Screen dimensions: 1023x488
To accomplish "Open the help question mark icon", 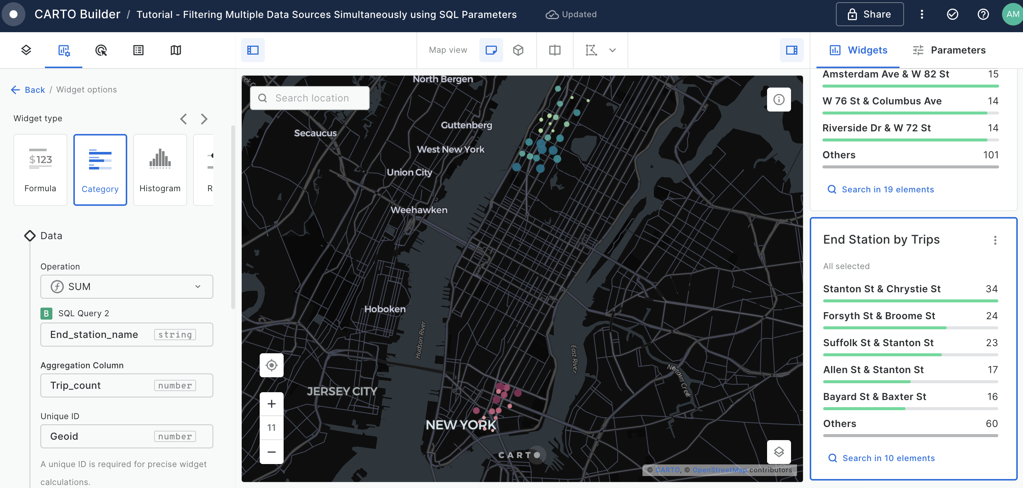I will 983,14.
